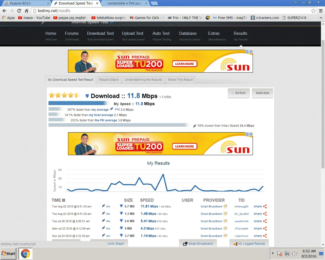Select the Result Details tab
Screen dimensions: 325x260
coord(109,80)
